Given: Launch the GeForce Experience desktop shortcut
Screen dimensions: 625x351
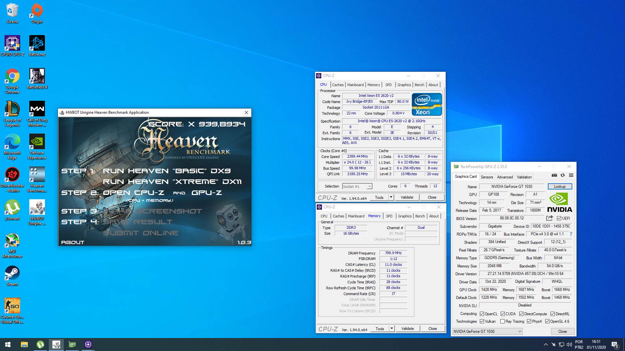Looking at the screenshot, I should tap(37, 147).
